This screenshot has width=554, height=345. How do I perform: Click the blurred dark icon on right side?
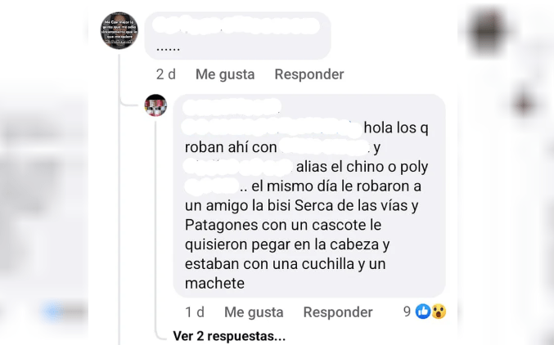pos(524,104)
